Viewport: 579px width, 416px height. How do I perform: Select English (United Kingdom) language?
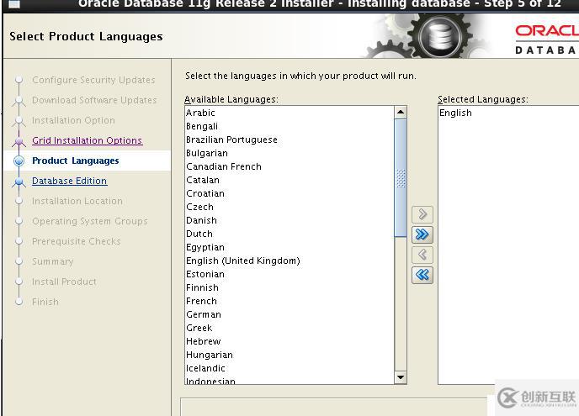[243, 261]
